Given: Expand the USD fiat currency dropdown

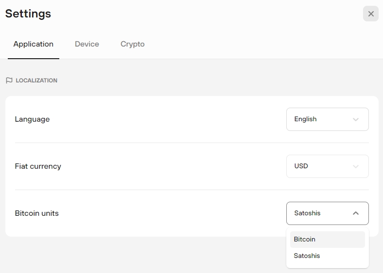Looking at the screenshot, I should (327, 166).
